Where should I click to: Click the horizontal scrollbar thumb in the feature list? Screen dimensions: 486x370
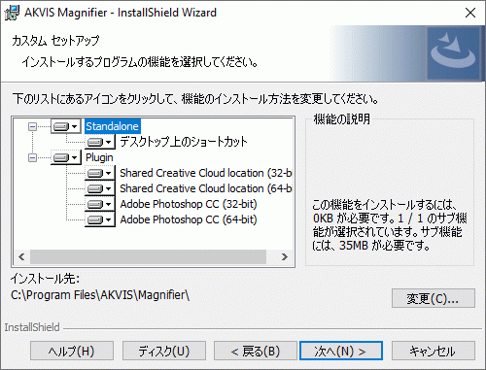pos(148,257)
